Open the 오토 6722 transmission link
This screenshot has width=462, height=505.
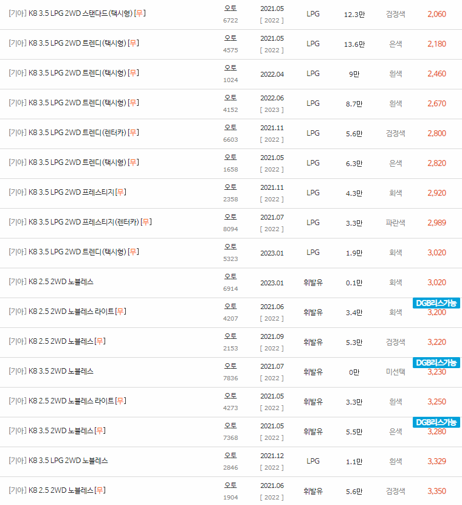(230, 9)
